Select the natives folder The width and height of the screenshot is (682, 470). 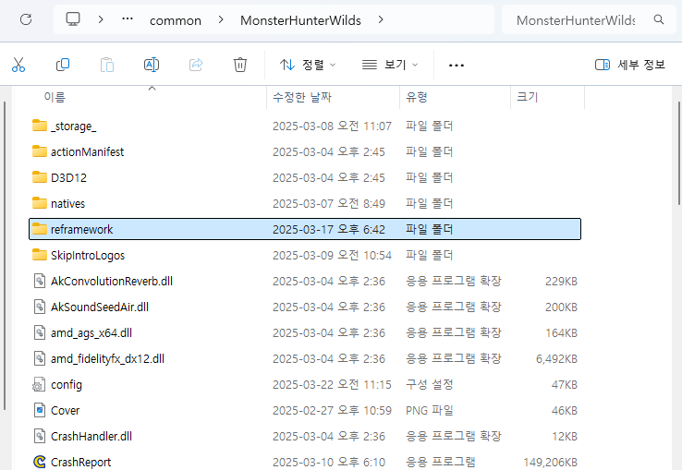click(x=305, y=203)
